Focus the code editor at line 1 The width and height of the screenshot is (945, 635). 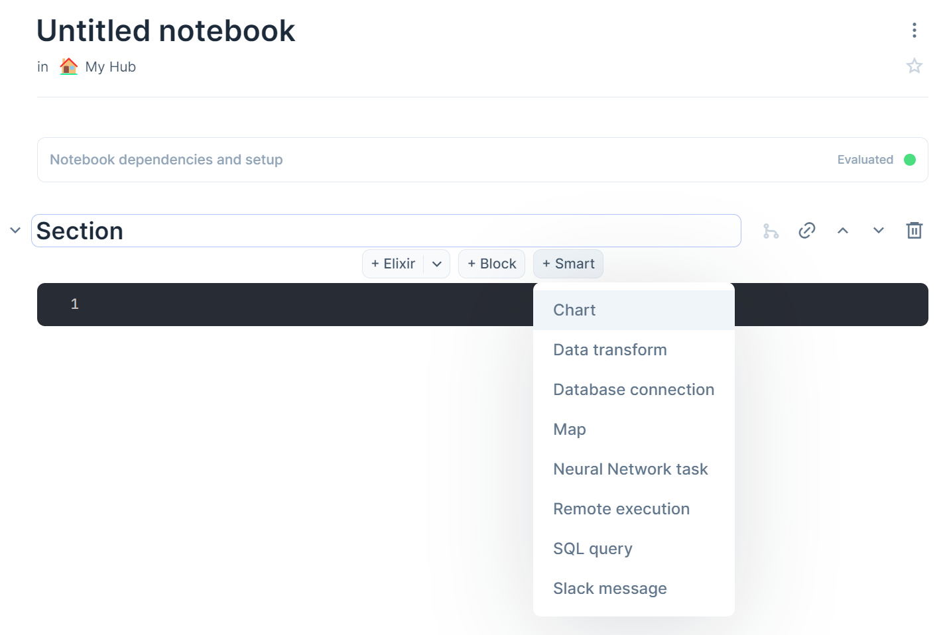[482, 304]
